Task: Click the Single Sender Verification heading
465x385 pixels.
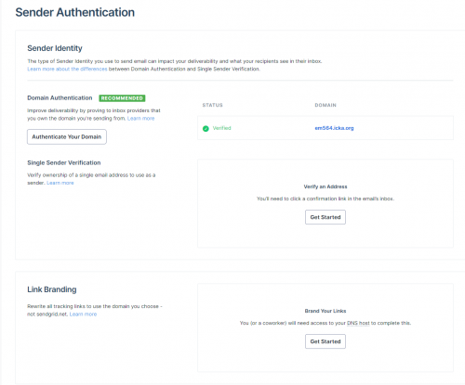Action: [x=64, y=162]
